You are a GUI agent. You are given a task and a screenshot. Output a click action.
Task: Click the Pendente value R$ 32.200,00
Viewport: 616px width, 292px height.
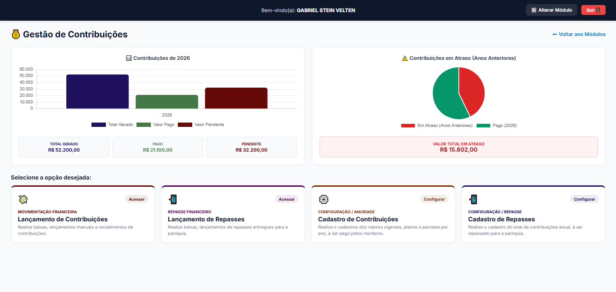pyautogui.click(x=251, y=150)
